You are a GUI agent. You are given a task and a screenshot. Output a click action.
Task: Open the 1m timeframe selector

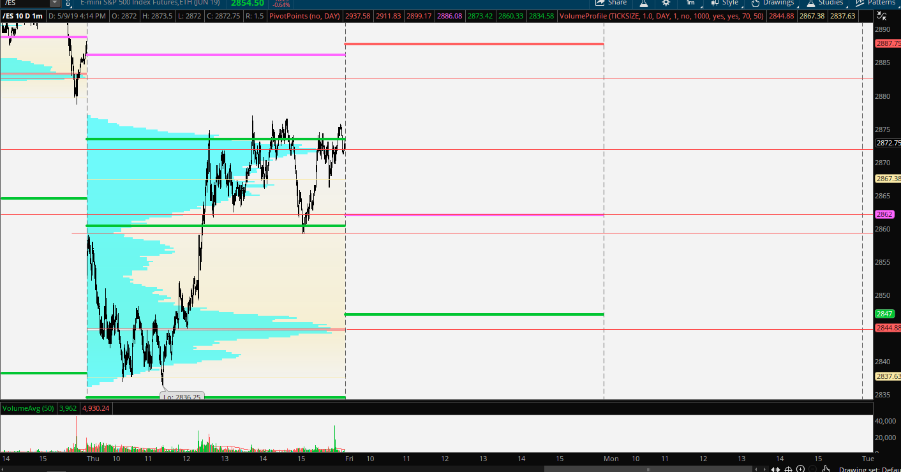point(690,3)
